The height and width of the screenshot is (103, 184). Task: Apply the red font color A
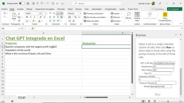(39, 21)
